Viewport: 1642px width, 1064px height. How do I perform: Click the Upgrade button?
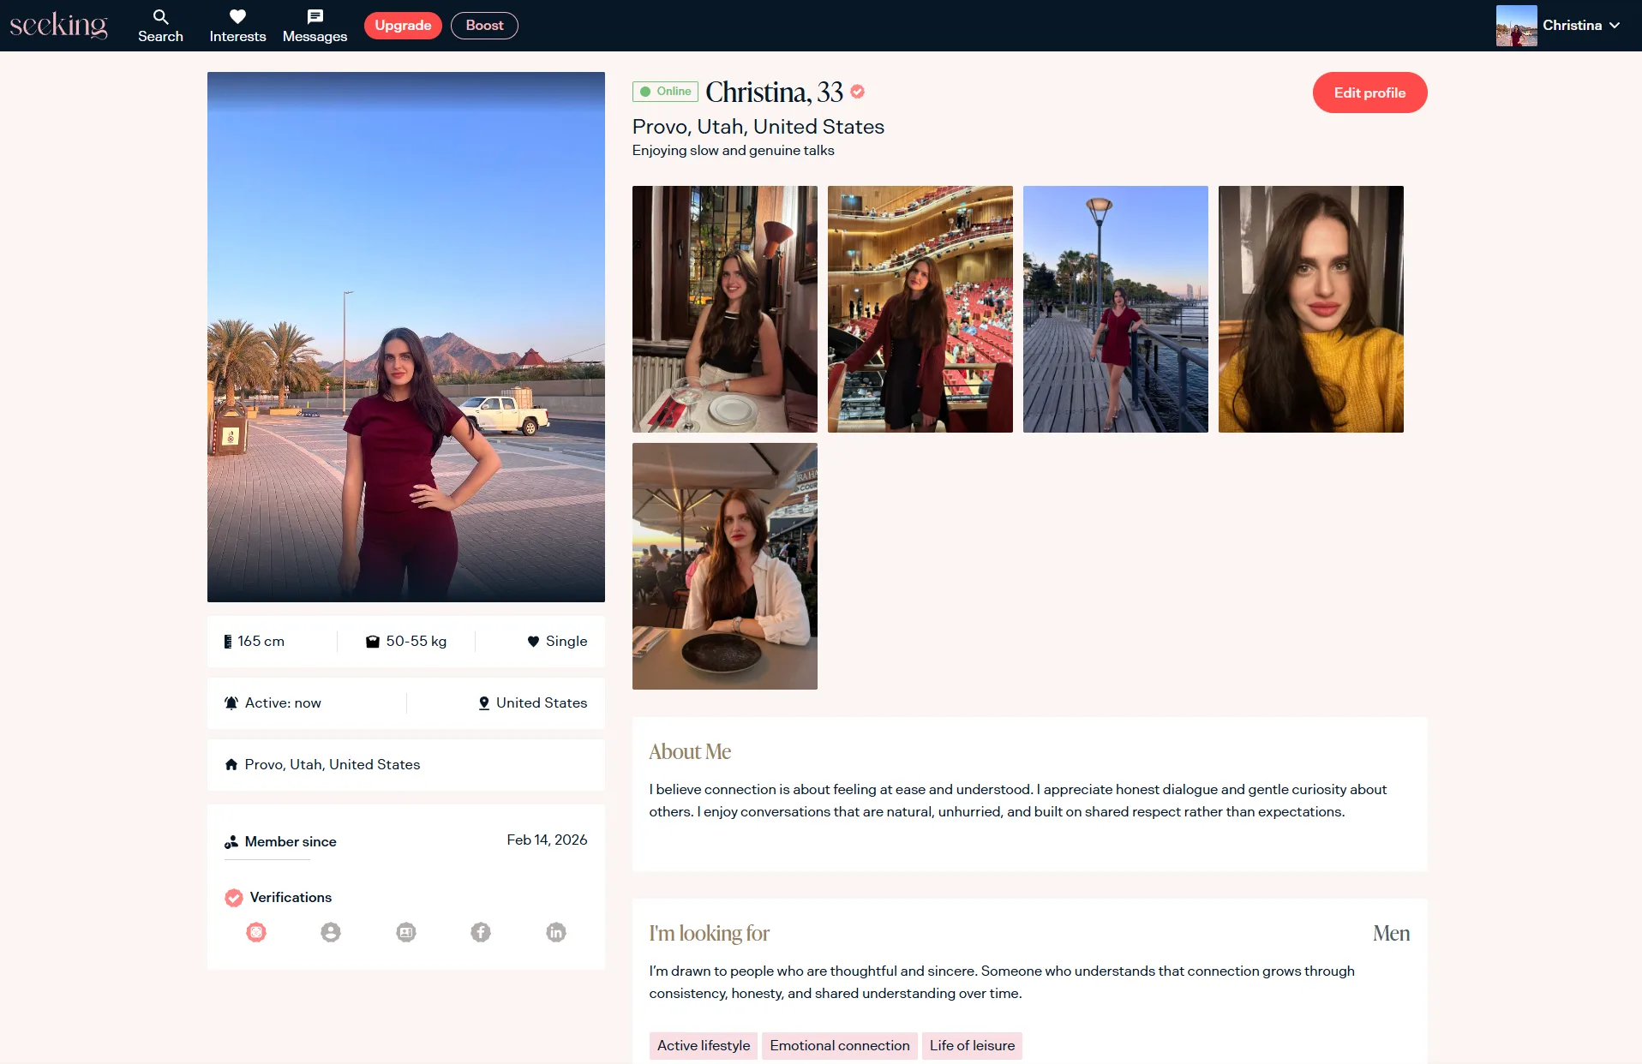403,26
